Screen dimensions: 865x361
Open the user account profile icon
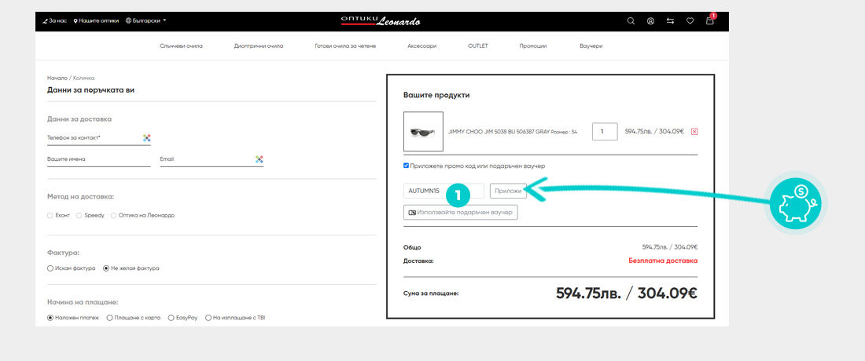pyautogui.click(x=650, y=21)
